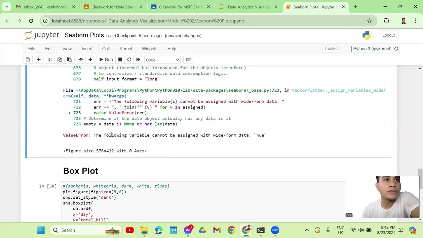Open Microsoft Edge from the taskbar
This screenshot has width=423, height=238.
[x=159, y=230]
